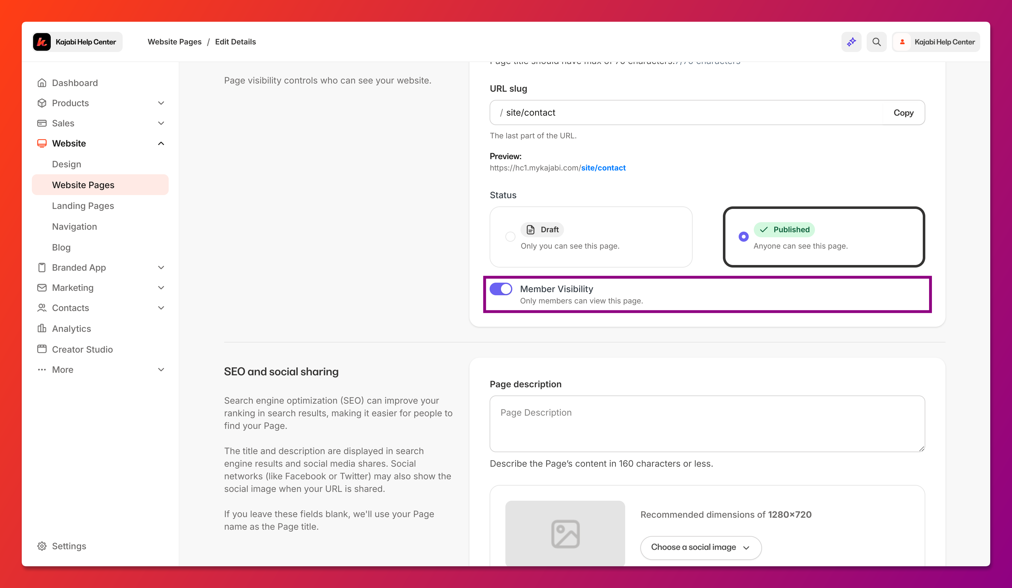Open the Navigation submenu item
1012x588 pixels.
[x=75, y=227]
